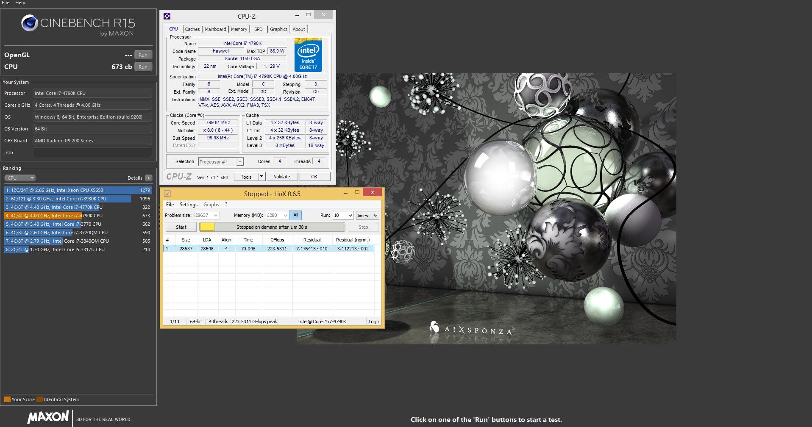Open the Help menu in Cinebench
812x427 pixels.
click(20, 3)
